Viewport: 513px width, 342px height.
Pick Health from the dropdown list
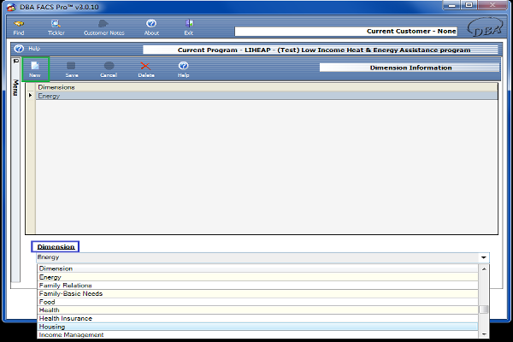(258, 310)
